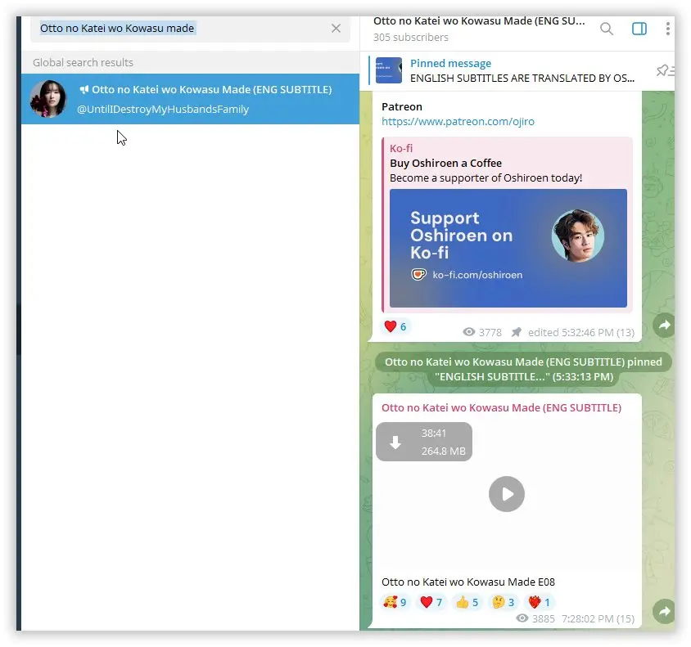Open the search-in-chat magnifier icon
The width and height of the screenshot is (691, 647).
(x=607, y=29)
